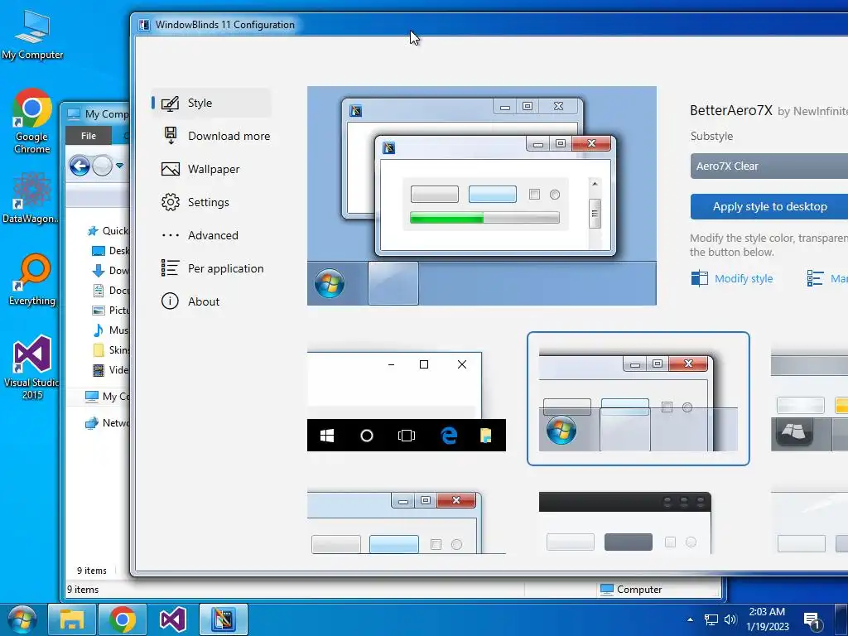The image size is (848, 636).
Task: Click Forward arrow in My Computer window
Action: click(x=102, y=166)
